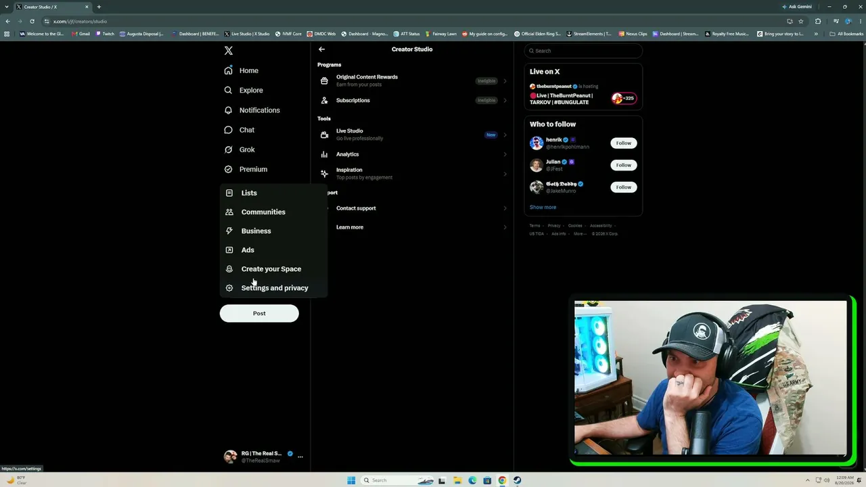Open the Gmail bookmark
866x487 pixels.
pos(81,34)
